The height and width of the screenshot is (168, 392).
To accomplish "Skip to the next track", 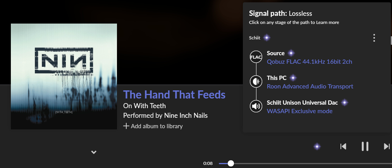I will [x=387, y=146].
